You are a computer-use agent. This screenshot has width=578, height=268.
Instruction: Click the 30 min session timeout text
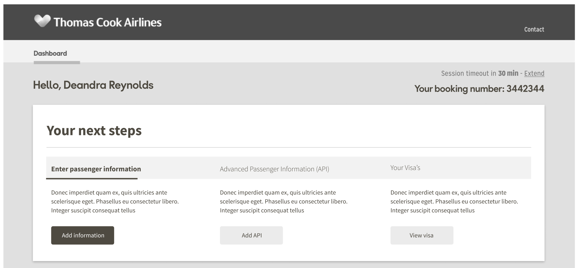(508, 73)
